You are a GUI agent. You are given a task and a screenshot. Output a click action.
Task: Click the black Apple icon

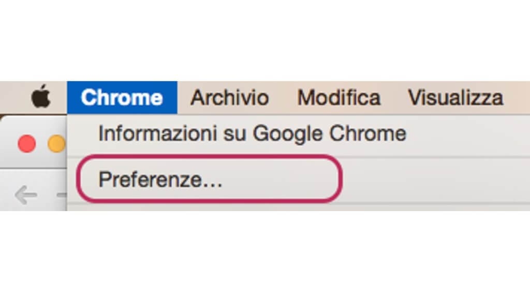pyautogui.click(x=41, y=97)
